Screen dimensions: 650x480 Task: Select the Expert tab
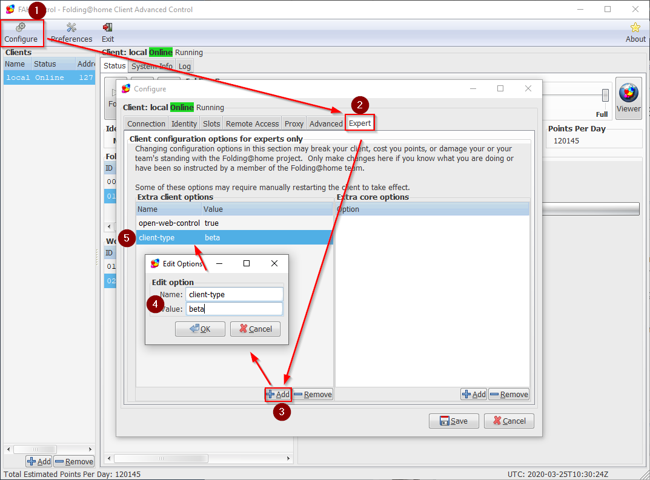360,123
